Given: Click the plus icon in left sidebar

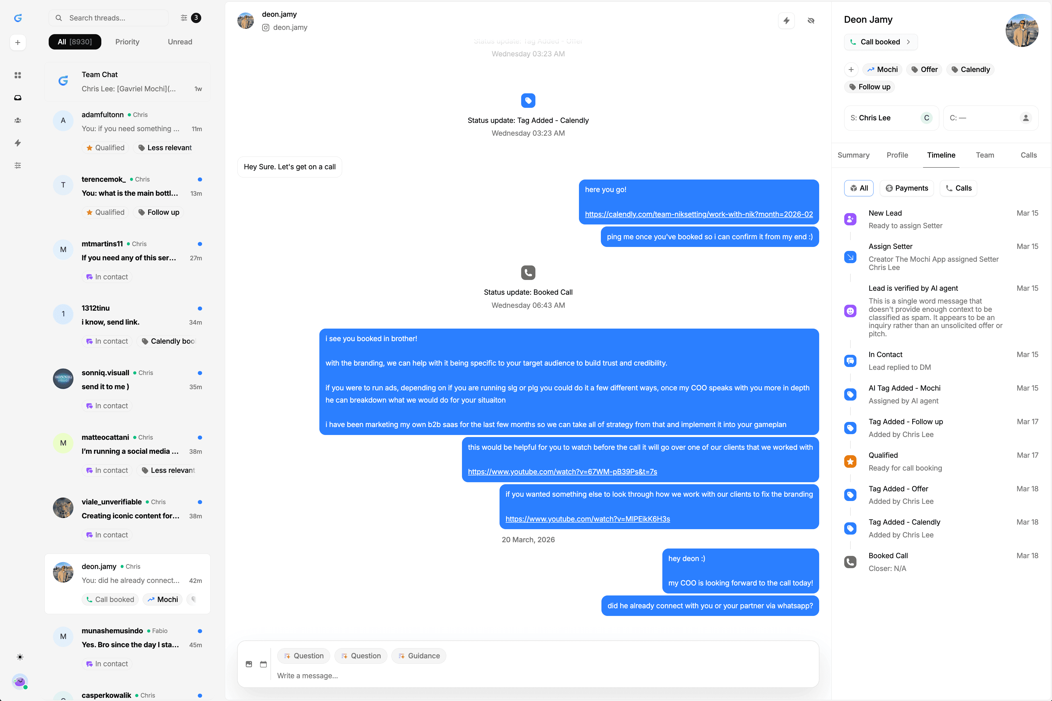Looking at the screenshot, I should tap(18, 42).
